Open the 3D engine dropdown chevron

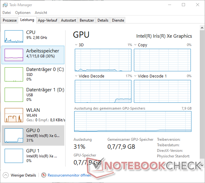[76, 45]
